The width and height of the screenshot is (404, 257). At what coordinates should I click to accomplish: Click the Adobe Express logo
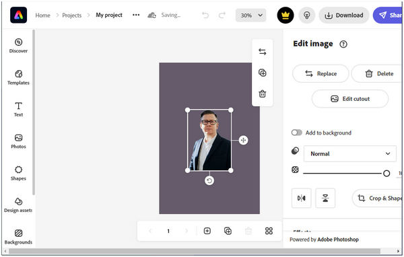tap(19, 15)
